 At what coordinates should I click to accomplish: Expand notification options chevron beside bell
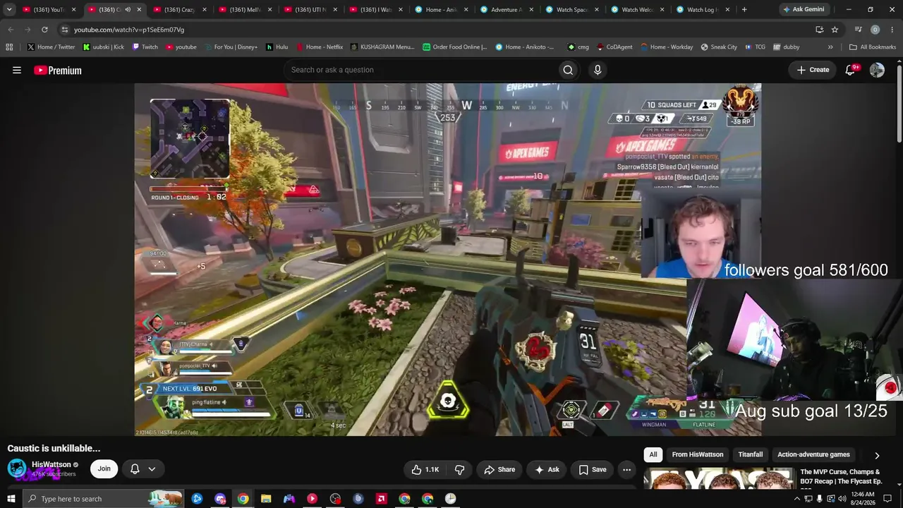pyautogui.click(x=152, y=469)
